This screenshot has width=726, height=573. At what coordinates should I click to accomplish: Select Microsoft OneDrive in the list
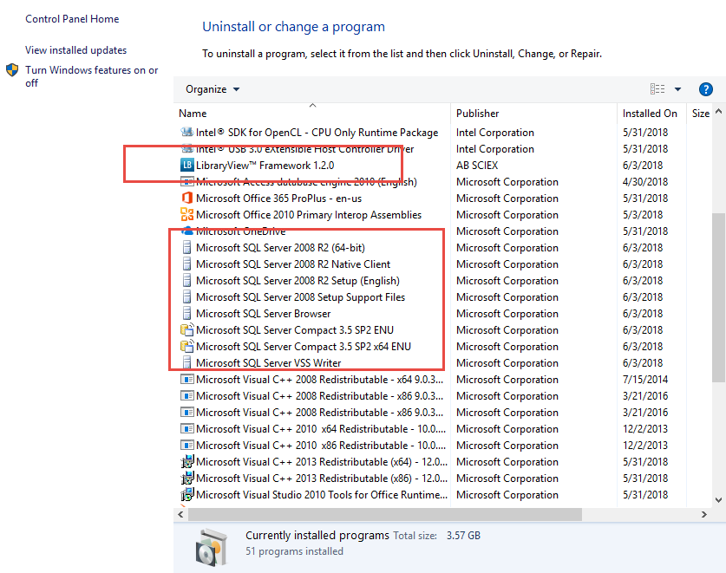tap(241, 231)
